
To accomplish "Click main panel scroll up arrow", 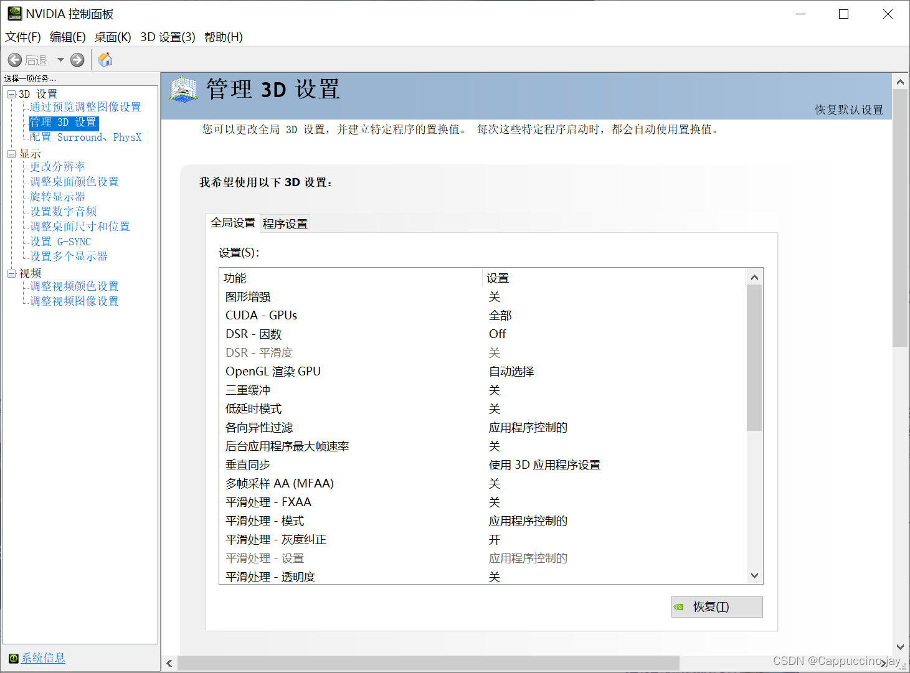I will pyautogui.click(x=900, y=82).
